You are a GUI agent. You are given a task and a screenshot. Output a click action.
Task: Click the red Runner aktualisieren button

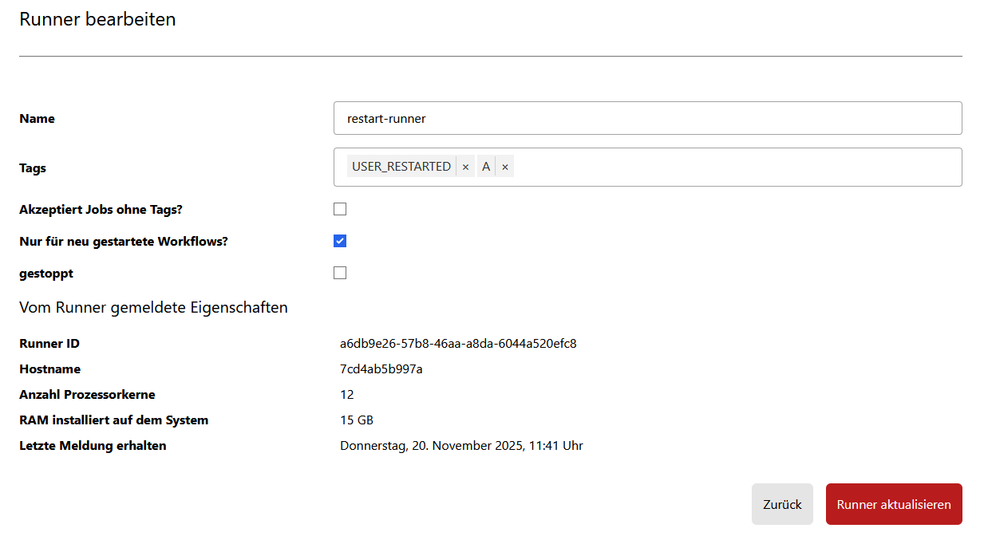893,504
